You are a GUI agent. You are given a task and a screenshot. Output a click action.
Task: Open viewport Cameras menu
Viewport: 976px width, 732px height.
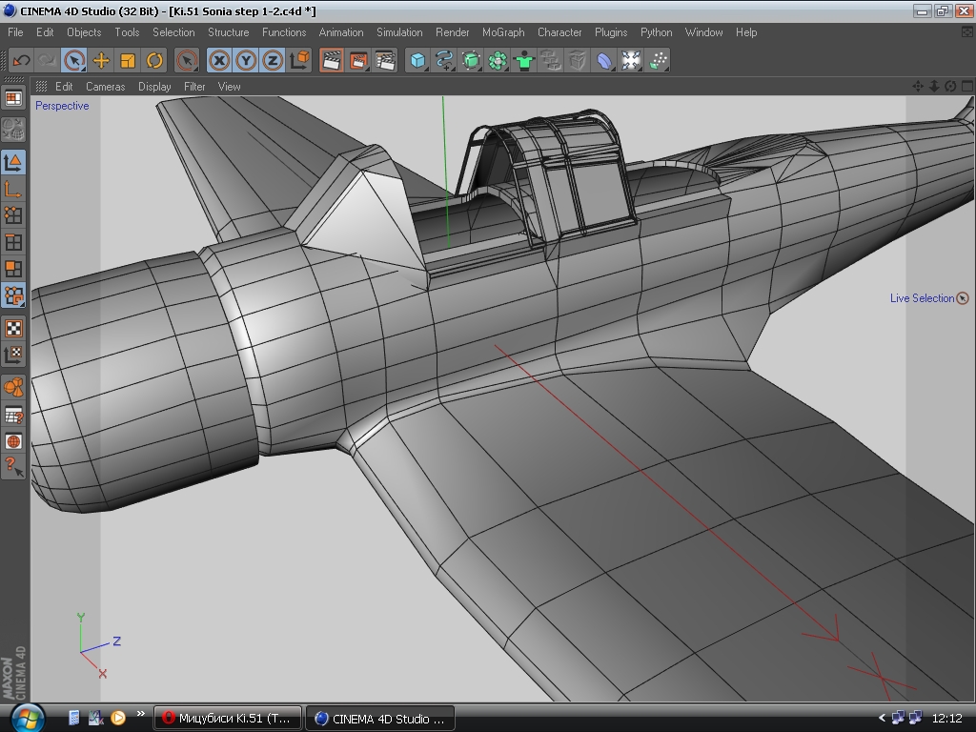[105, 86]
